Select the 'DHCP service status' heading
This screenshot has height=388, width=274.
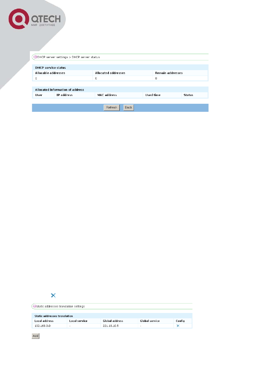click(x=51, y=68)
